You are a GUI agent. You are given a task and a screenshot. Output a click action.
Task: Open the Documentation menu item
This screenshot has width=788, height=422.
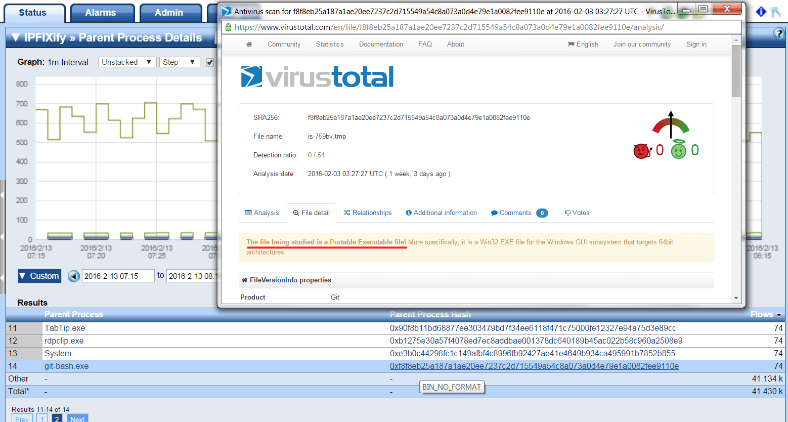tap(381, 45)
